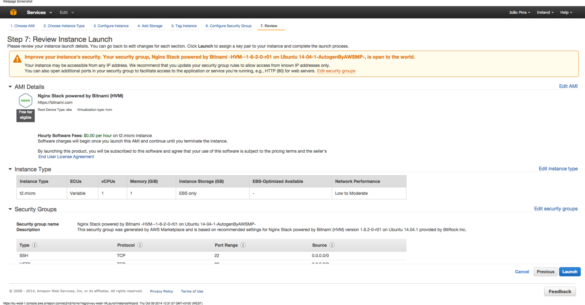
Task: Click the EBS-Optimized Available column header
Action: tap(291, 181)
